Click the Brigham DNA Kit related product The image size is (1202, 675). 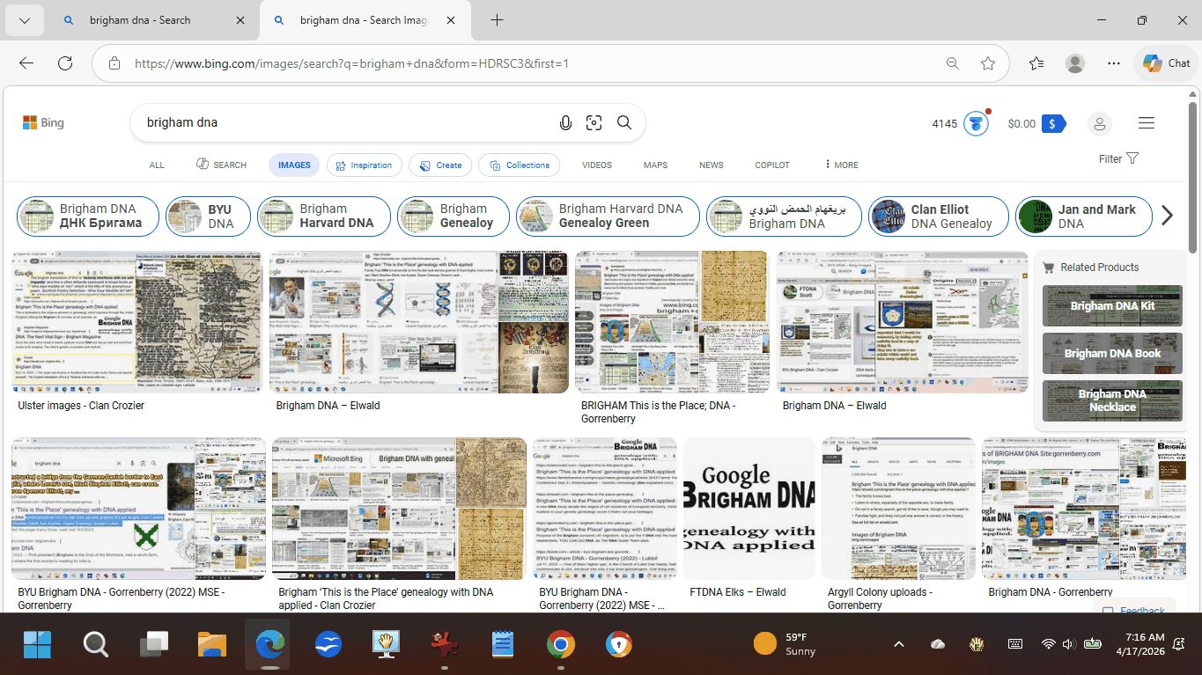(1112, 306)
